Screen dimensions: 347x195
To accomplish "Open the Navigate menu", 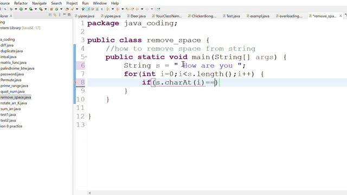I will (39, 3).
